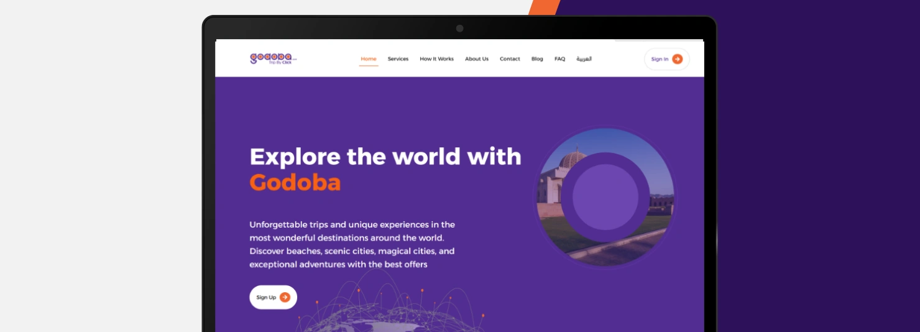Open the FAQ page
Screen dimensions: 920x332
pyautogui.click(x=560, y=59)
